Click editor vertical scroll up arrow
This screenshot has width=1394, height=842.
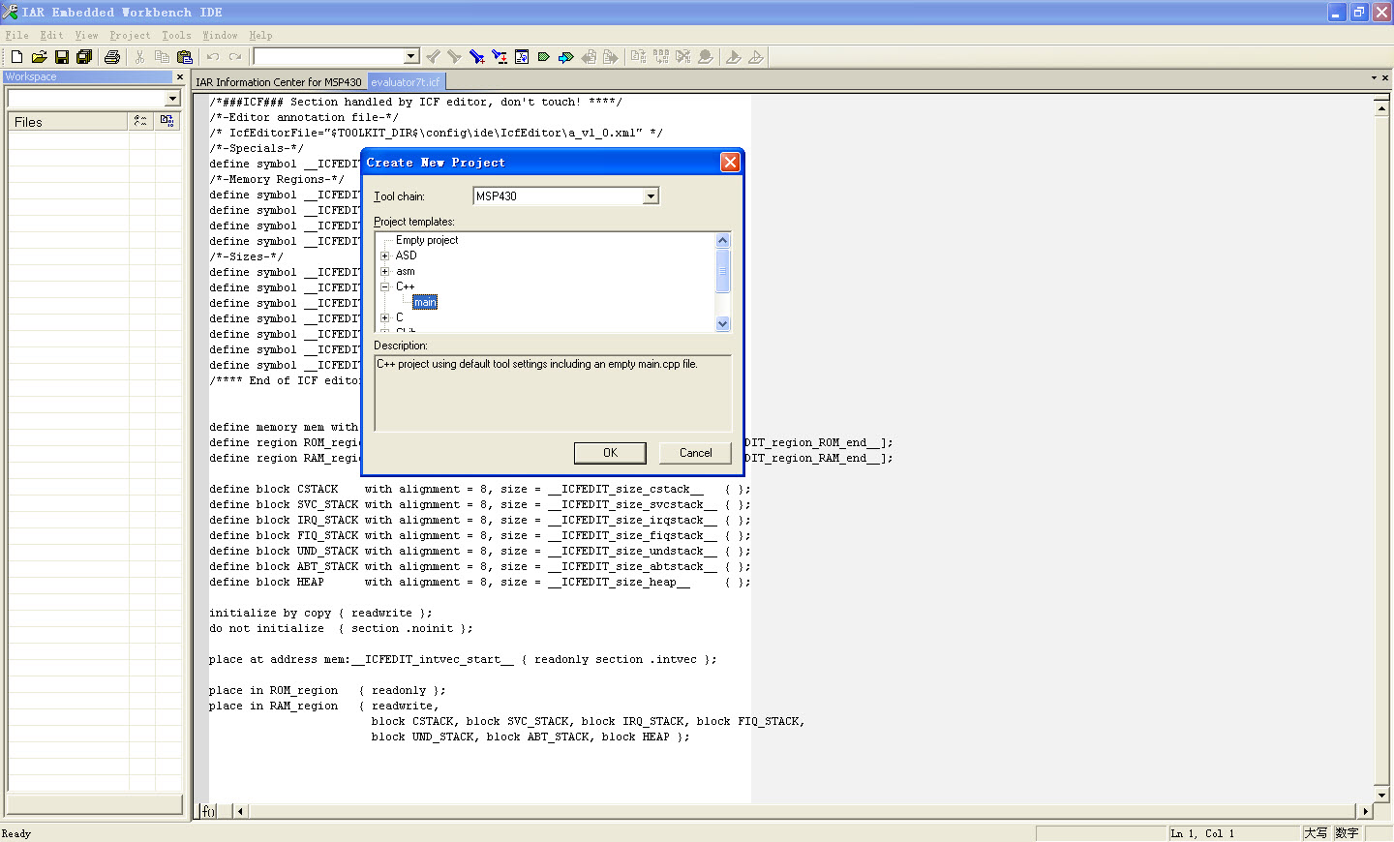pos(1382,107)
